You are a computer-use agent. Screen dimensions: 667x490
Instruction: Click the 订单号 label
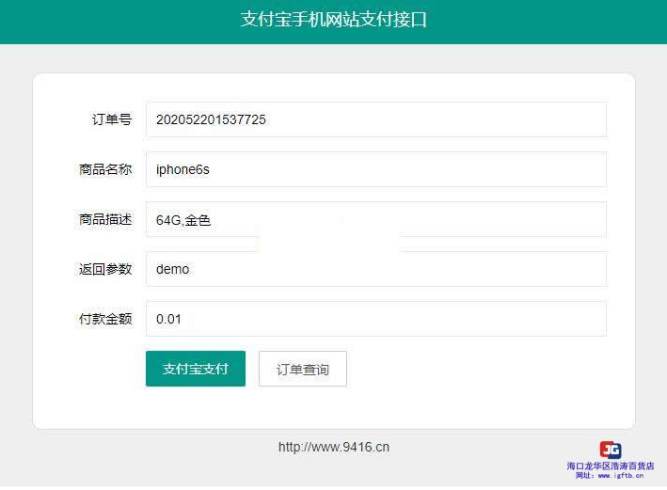click(x=111, y=119)
